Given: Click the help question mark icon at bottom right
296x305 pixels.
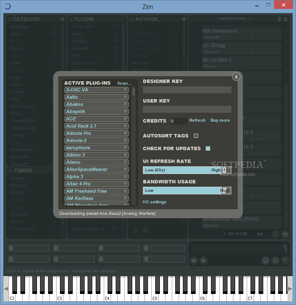Looking at the screenshot, I should coord(285,260).
